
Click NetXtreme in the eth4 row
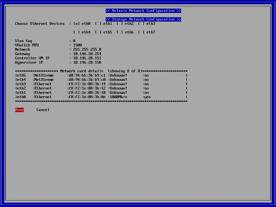coord(44,80)
